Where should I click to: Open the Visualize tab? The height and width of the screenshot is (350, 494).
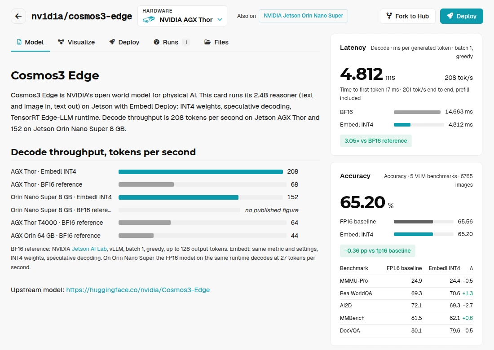76,42
